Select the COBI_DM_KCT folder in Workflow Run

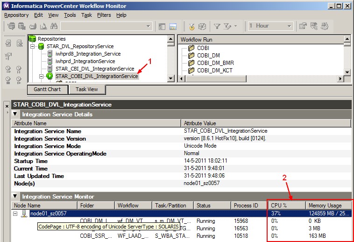click(x=214, y=71)
